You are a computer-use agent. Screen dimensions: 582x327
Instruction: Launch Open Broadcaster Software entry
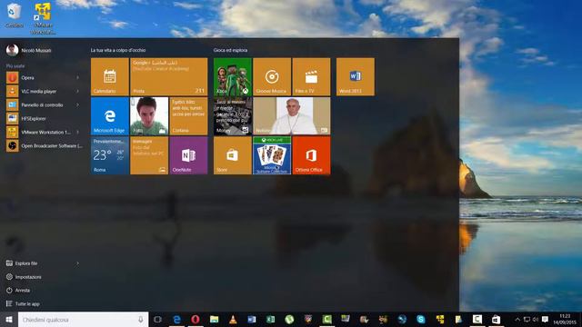click(x=45, y=145)
